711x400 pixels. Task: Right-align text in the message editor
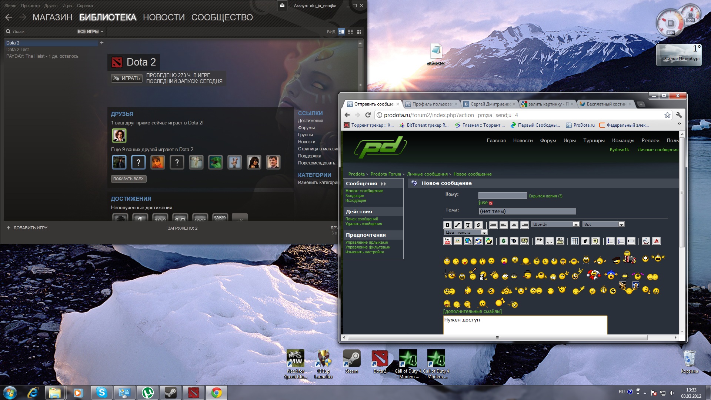(524, 225)
